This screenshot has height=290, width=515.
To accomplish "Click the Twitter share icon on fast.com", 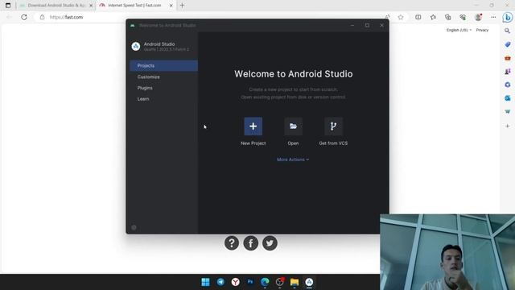I will coord(270,243).
